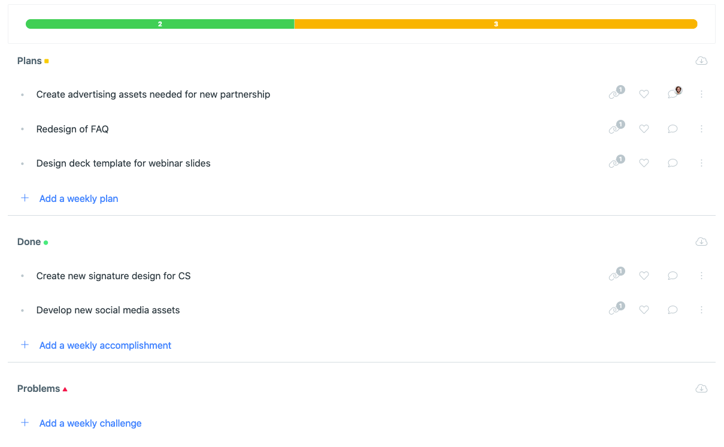This screenshot has height=447, width=724.
Task: Click cloud download icon for Problems
Action: click(701, 389)
